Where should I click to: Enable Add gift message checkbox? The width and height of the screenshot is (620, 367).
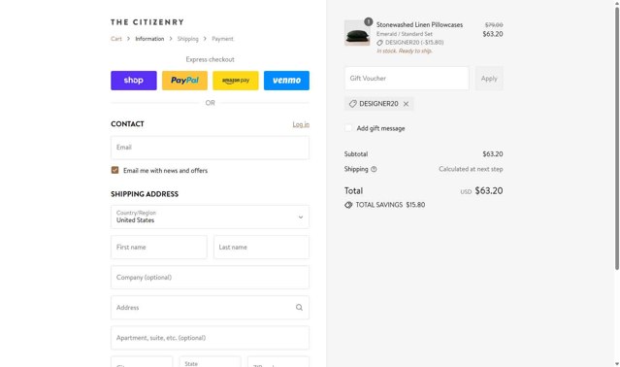[348, 128]
